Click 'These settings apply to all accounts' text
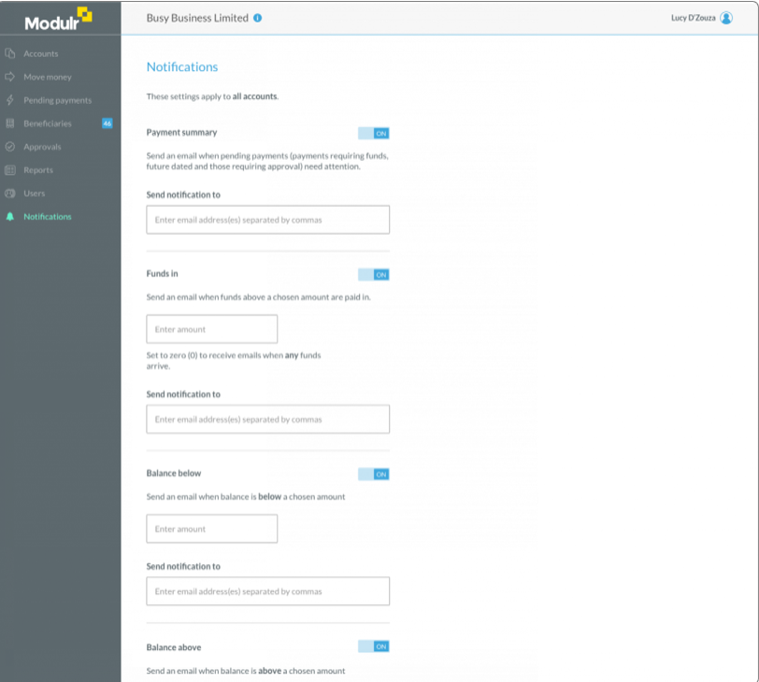 tap(212, 96)
